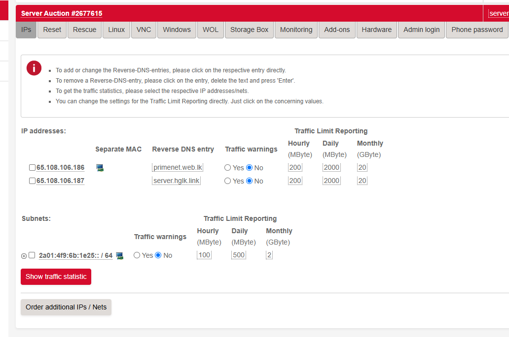Open the Rescue tab
Viewport: 509px width, 337px height.
pos(84,30)
